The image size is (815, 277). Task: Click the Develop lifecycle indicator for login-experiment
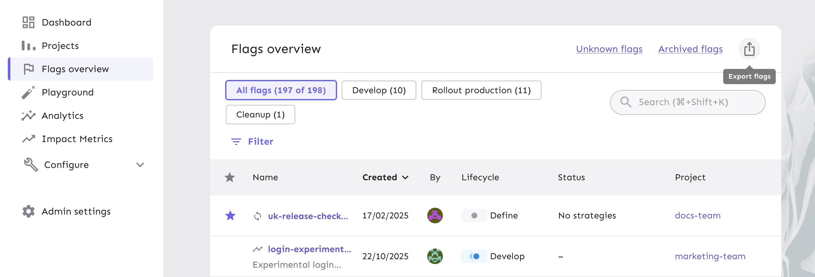474,256
